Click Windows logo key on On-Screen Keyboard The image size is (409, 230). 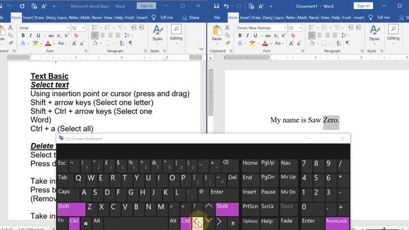(86, 224)
